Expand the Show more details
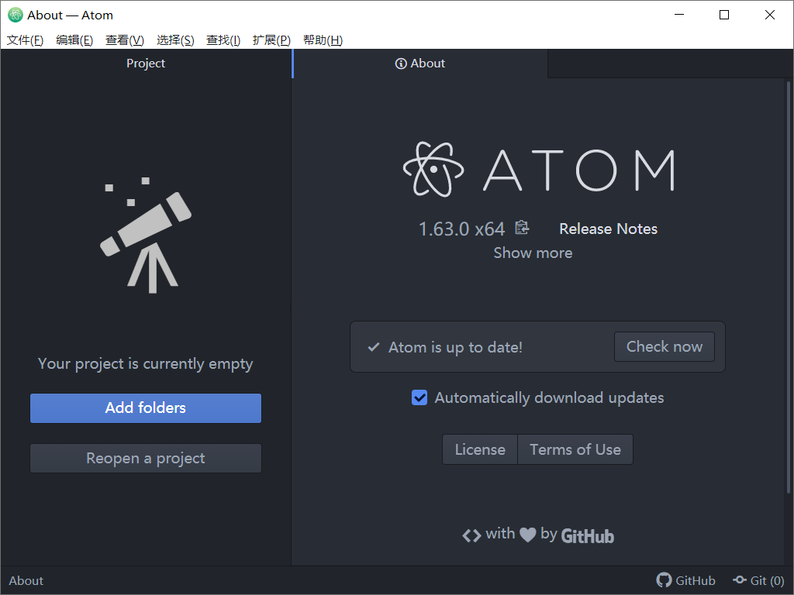Viewport: 794px width, 595px height. pyautogui.click(x=533, y=253)
